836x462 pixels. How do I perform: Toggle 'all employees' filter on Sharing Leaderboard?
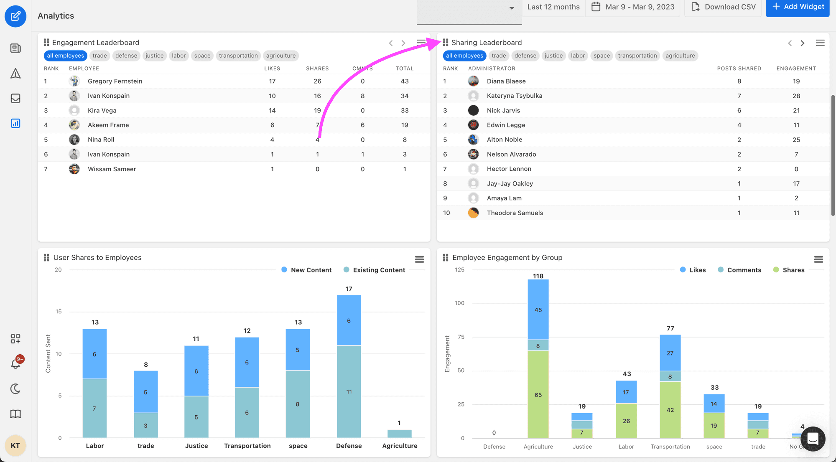click(x=464, y=55)
